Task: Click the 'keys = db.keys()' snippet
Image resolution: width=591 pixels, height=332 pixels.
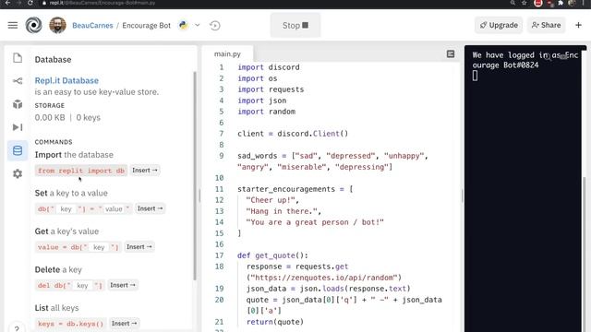Action: click(x=70, y=324)
